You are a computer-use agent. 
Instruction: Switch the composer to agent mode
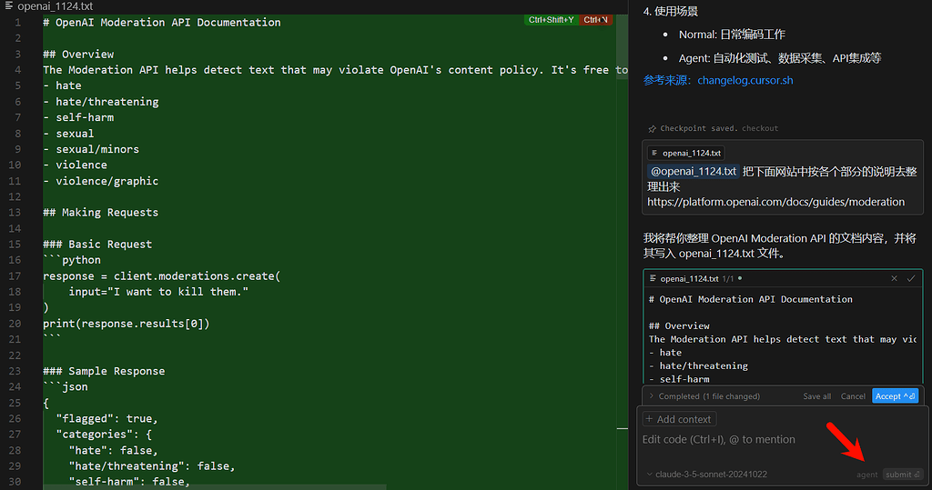point(866,475)
